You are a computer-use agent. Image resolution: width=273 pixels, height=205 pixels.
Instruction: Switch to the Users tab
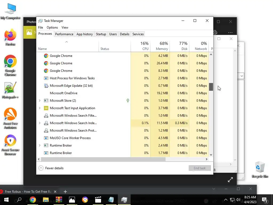click(113, 34)
